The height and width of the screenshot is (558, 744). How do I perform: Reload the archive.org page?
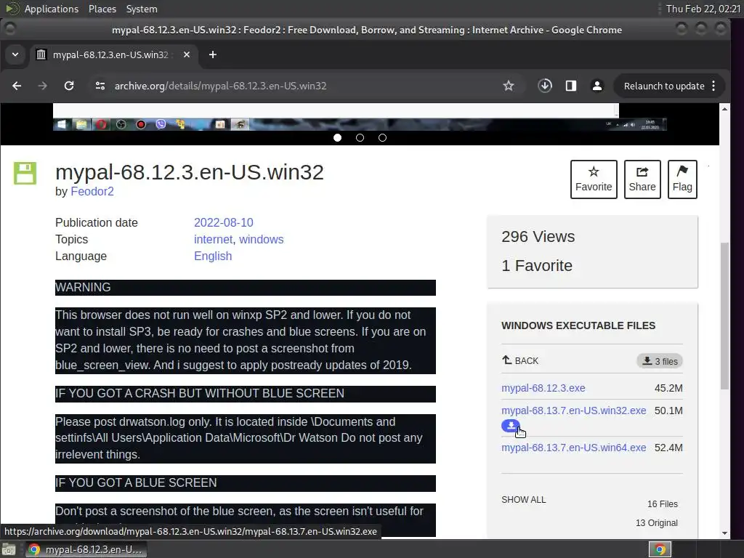[69, 86]
